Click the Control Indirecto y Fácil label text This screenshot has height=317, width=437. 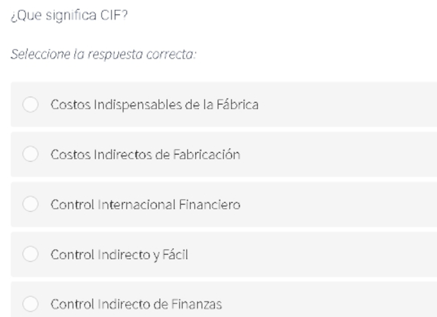coord(119,255)
